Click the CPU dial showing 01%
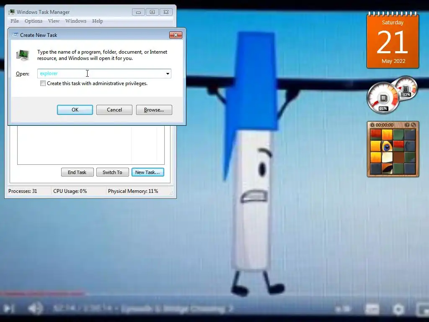This screenshot has width=429, height=322. point(383,98)
